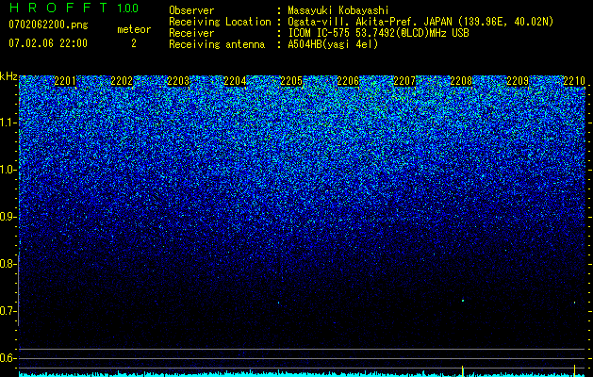Viewport: 593px width, 377px height.
Task: Click the meteor echo dot near 2208
Action: coord(463,301)
